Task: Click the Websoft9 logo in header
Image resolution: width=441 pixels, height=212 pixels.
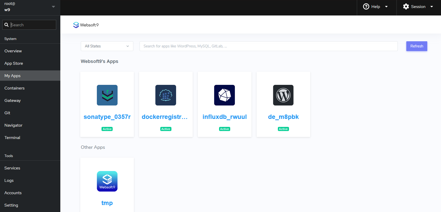Action: pyautogui.click(x=86, y=25)
